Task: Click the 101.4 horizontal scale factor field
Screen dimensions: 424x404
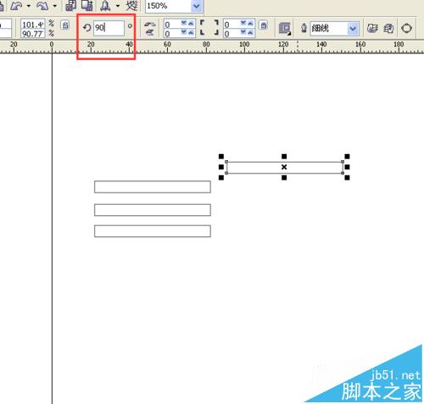Action: (33, 25)
